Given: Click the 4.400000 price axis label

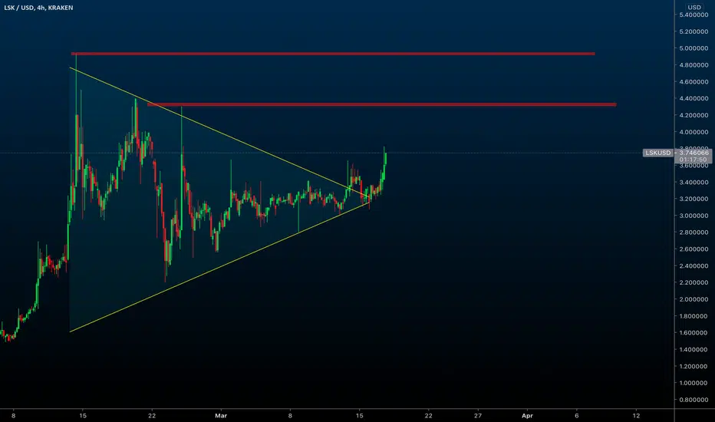Looking at the screenshot, I should pos(694,98).
